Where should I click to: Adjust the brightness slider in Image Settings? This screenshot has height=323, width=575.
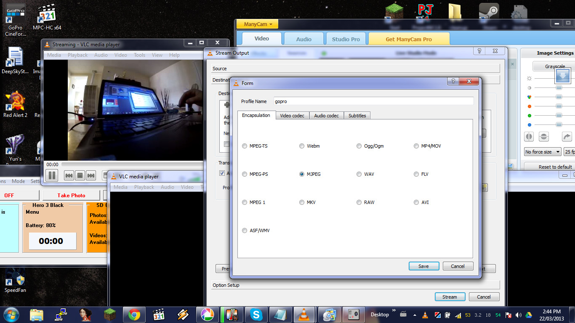[x=555, y=79]
